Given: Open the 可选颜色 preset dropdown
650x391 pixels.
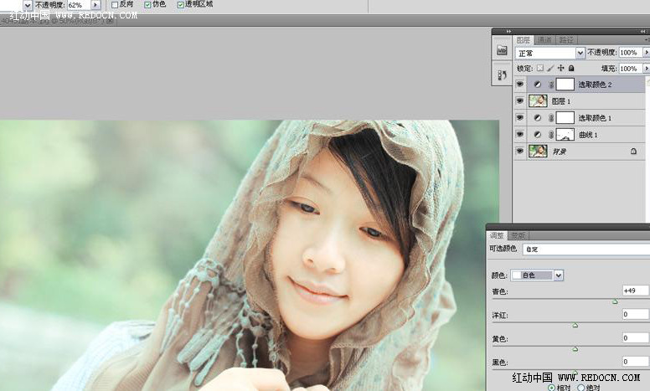Looking at the screenshot, I should pos(586,250).
